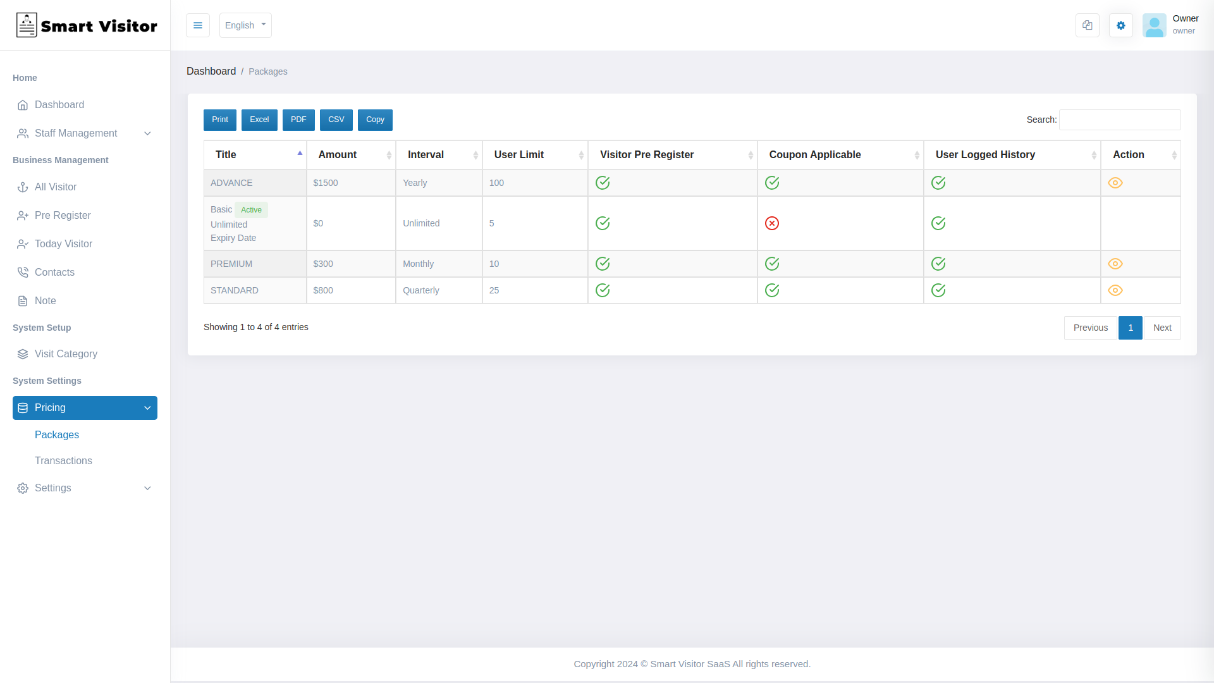
Task: Click inside the Search input field
Action: (x=1119, y=120)
